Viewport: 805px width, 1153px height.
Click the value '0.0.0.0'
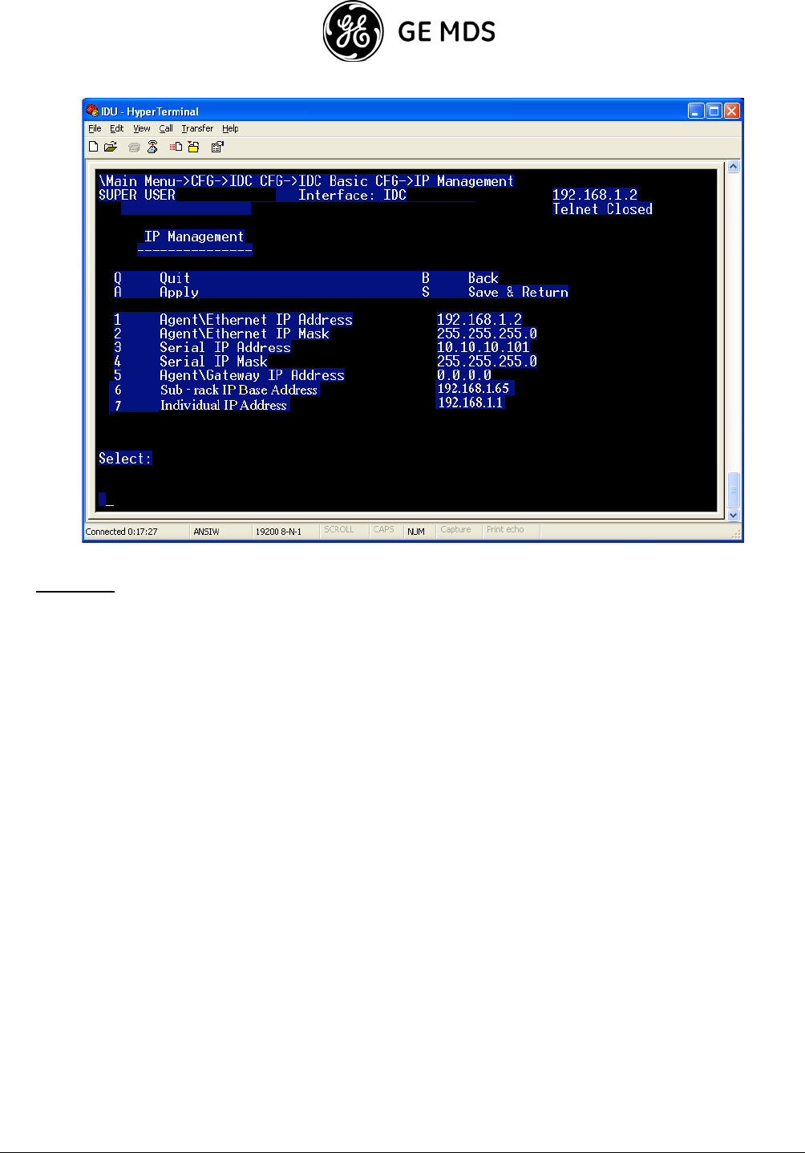point(464,375)
